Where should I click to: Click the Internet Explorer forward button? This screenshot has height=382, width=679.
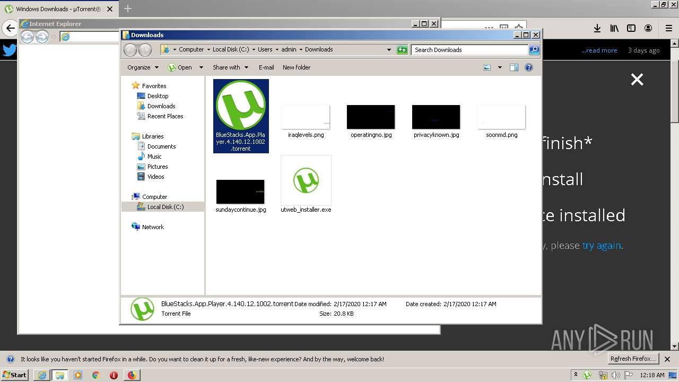42,37
